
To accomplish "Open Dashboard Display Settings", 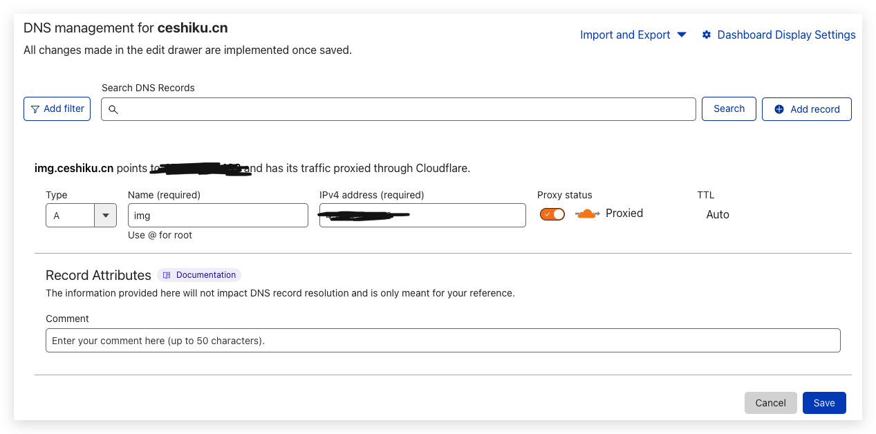I will pyautogui.click(x=779, y=35).
